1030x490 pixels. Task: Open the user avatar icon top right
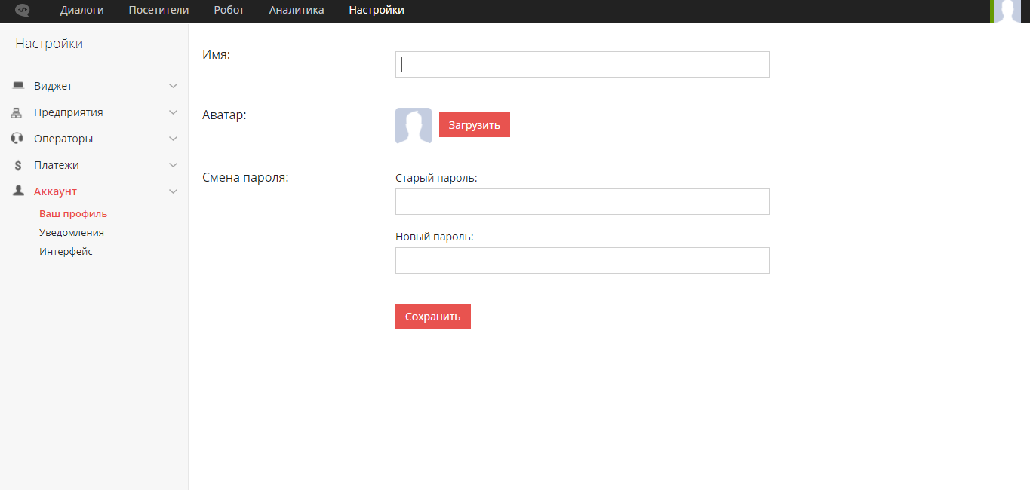[1009, 11]
